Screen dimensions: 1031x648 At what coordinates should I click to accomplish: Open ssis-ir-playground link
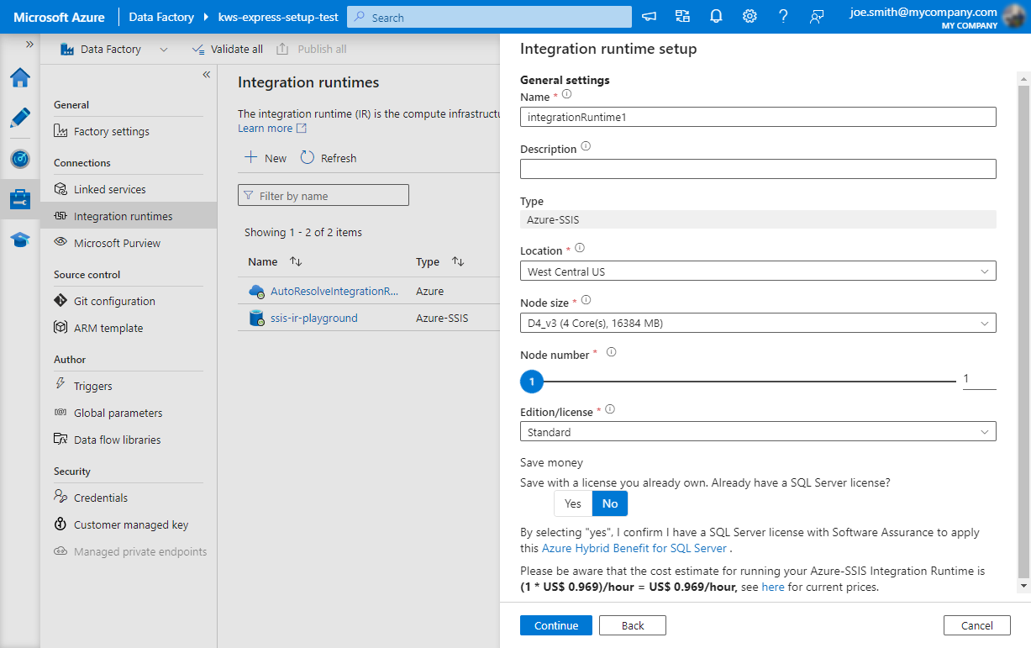click(x=313, y=318)
